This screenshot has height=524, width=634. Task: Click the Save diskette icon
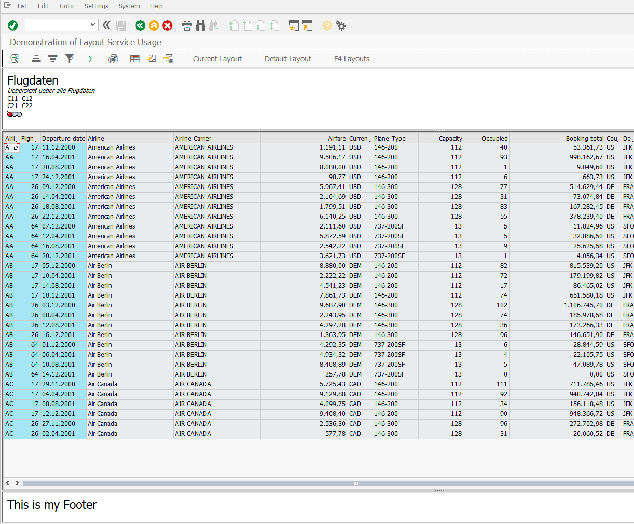[121, 25]
